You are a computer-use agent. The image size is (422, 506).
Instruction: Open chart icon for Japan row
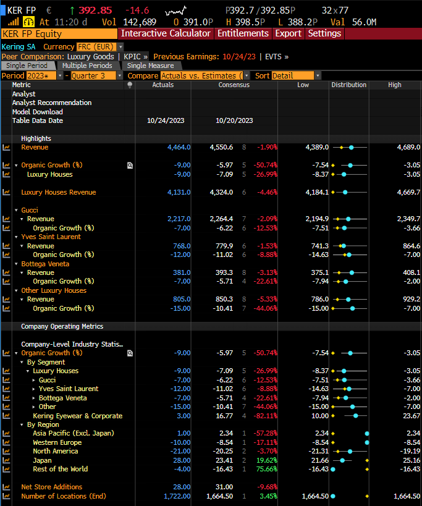6,460
